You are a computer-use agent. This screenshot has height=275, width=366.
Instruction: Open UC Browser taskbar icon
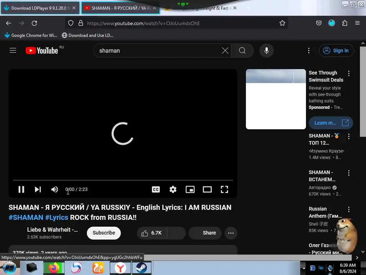tap(98, 268)
